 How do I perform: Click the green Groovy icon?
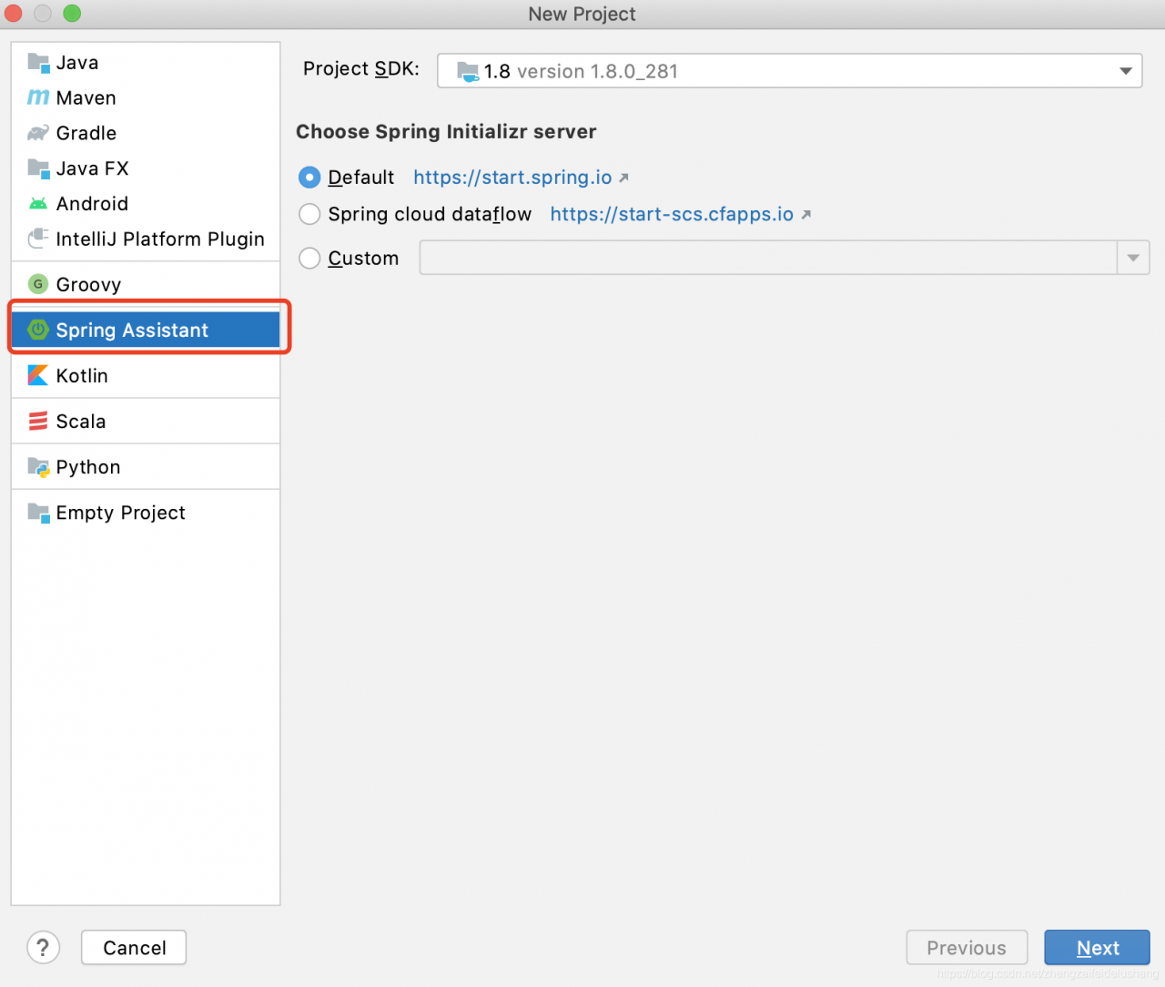[x=38, y=284]
